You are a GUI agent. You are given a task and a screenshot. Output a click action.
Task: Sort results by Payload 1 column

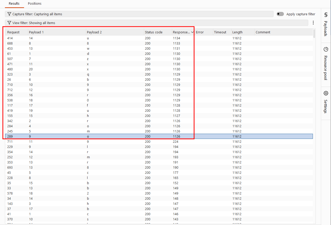pyautogui.click(x=36, y=32)
